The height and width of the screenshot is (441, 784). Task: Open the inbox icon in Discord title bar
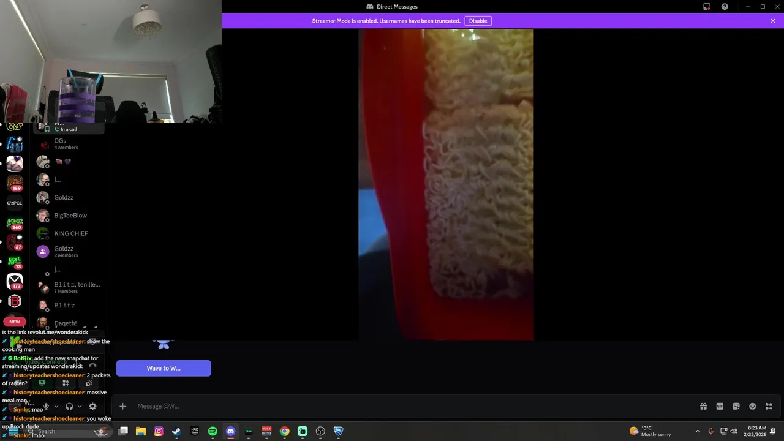pos(707,7)
